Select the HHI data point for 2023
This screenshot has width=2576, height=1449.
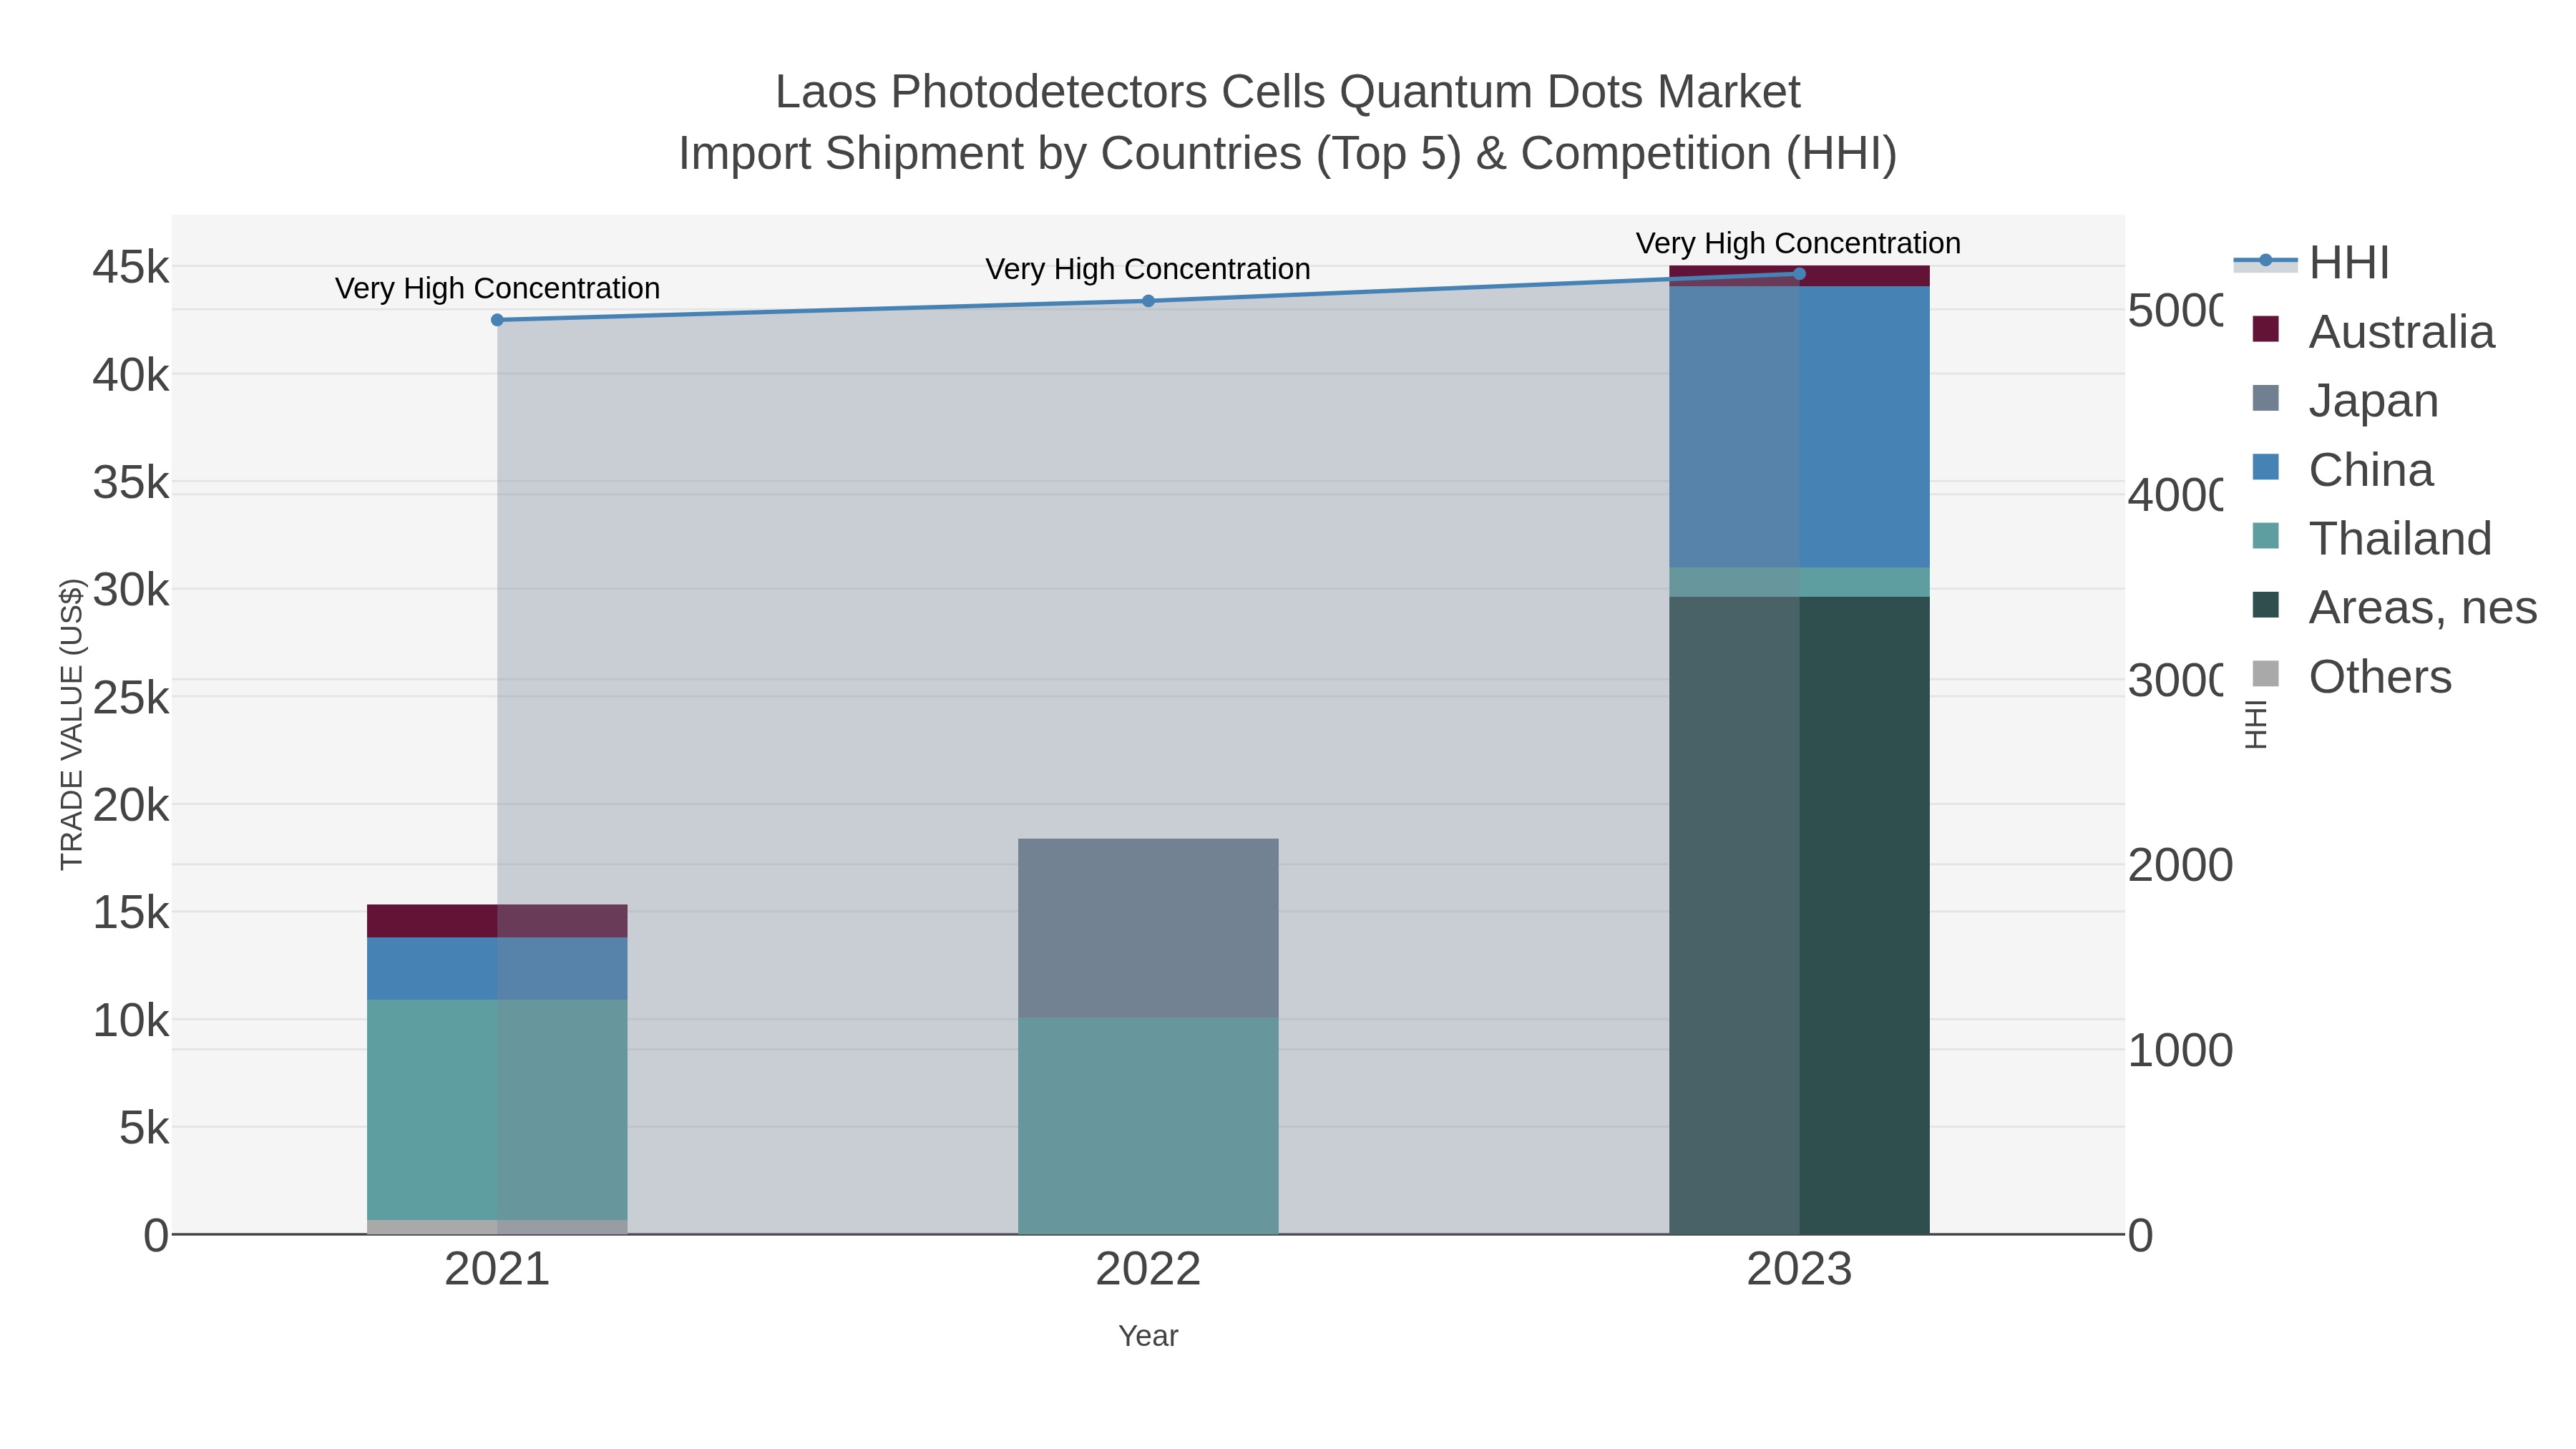click(1799, 274)
